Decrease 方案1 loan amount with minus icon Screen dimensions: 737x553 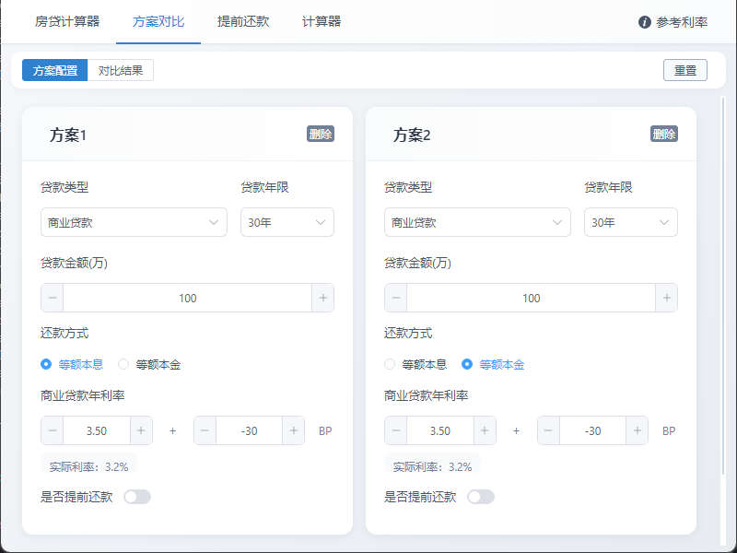(53, 298)
